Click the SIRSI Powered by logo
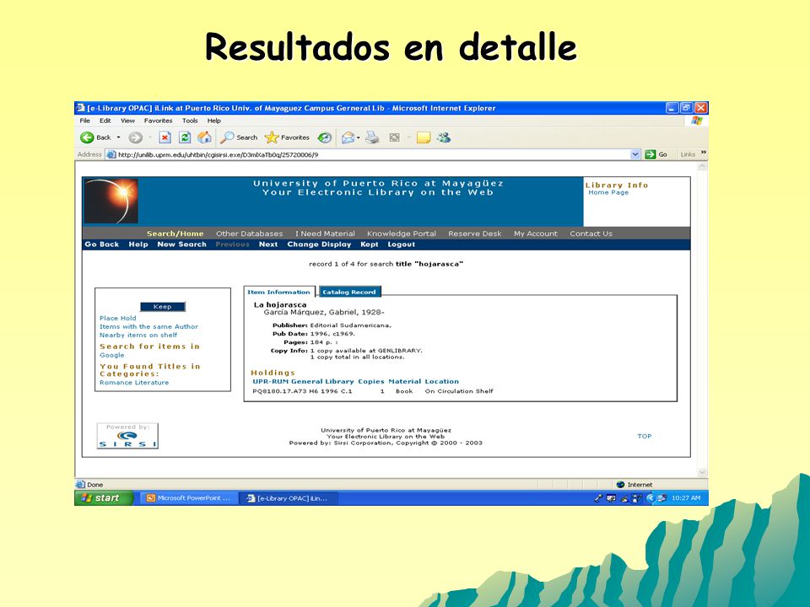 (x=127, y=436)
